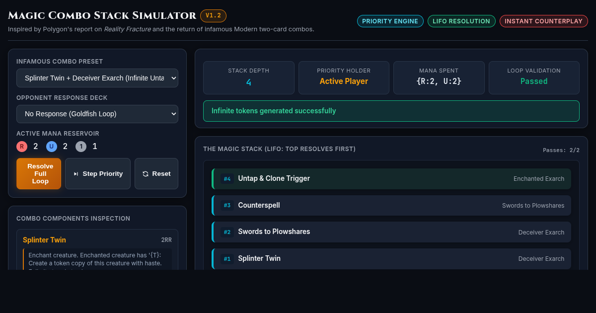The width and height of the screenshot is (596, 313).
Task: Click the Priority Engine tag
Action: [390, 21]
